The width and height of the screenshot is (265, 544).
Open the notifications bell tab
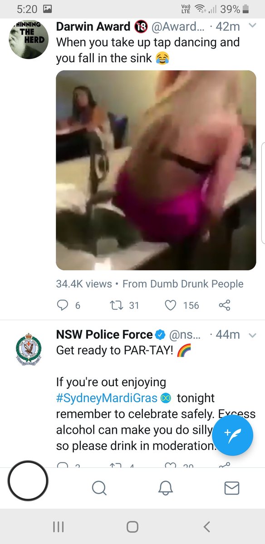pos(166,488)
